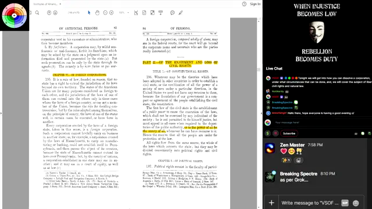Screen dimensions: 372x209
Task: Click the Guy Fawkes mask image
Action: point(317,32)
